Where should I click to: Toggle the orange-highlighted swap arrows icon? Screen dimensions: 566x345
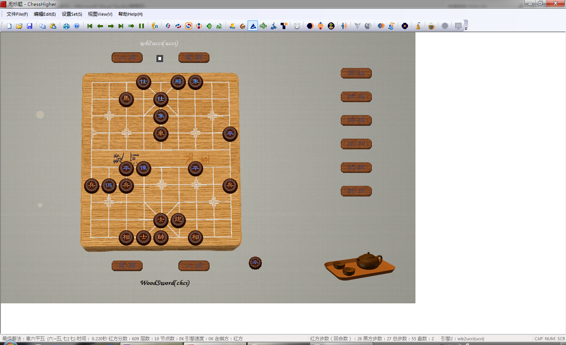coord(189,26)
